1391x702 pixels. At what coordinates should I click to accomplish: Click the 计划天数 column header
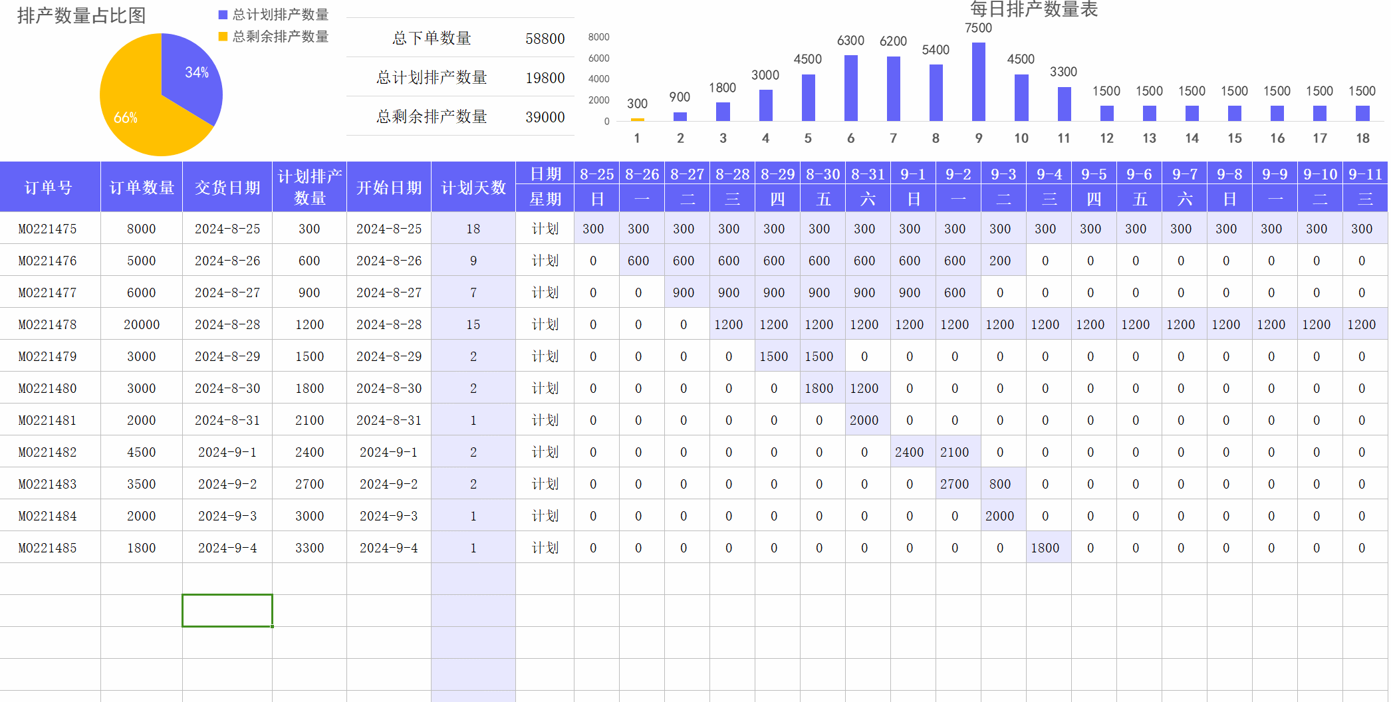click(473, 187)
